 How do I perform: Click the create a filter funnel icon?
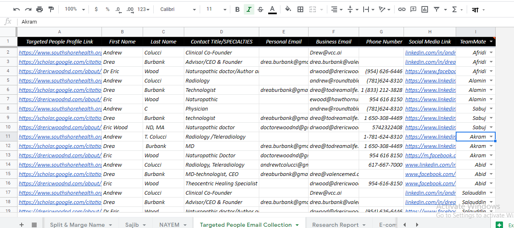coord(437,9)
